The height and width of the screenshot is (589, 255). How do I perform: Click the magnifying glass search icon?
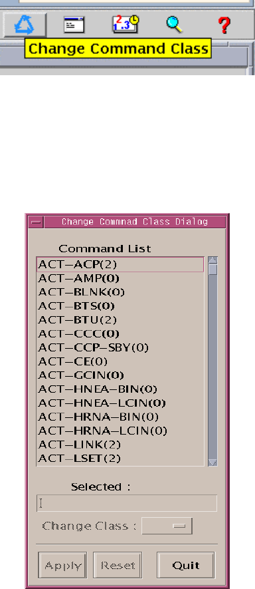pos(175,25)
